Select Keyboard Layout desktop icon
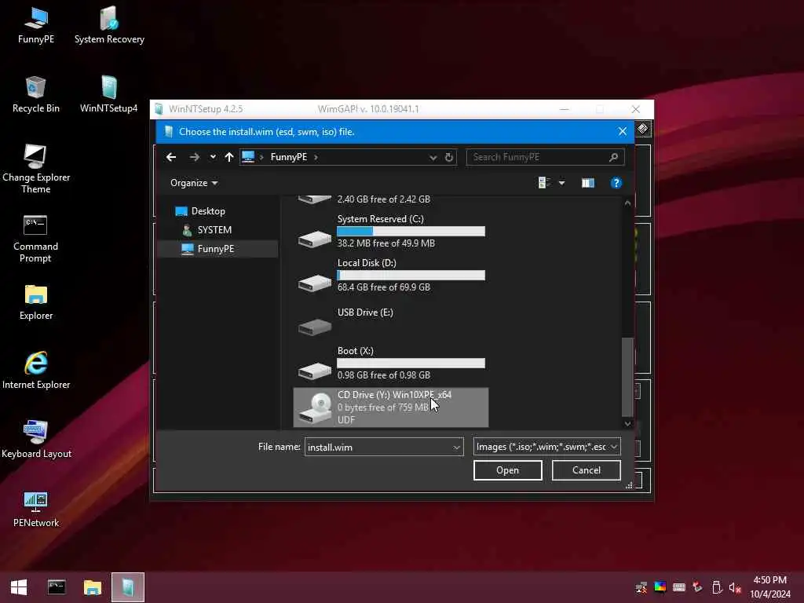 (36, 440)
